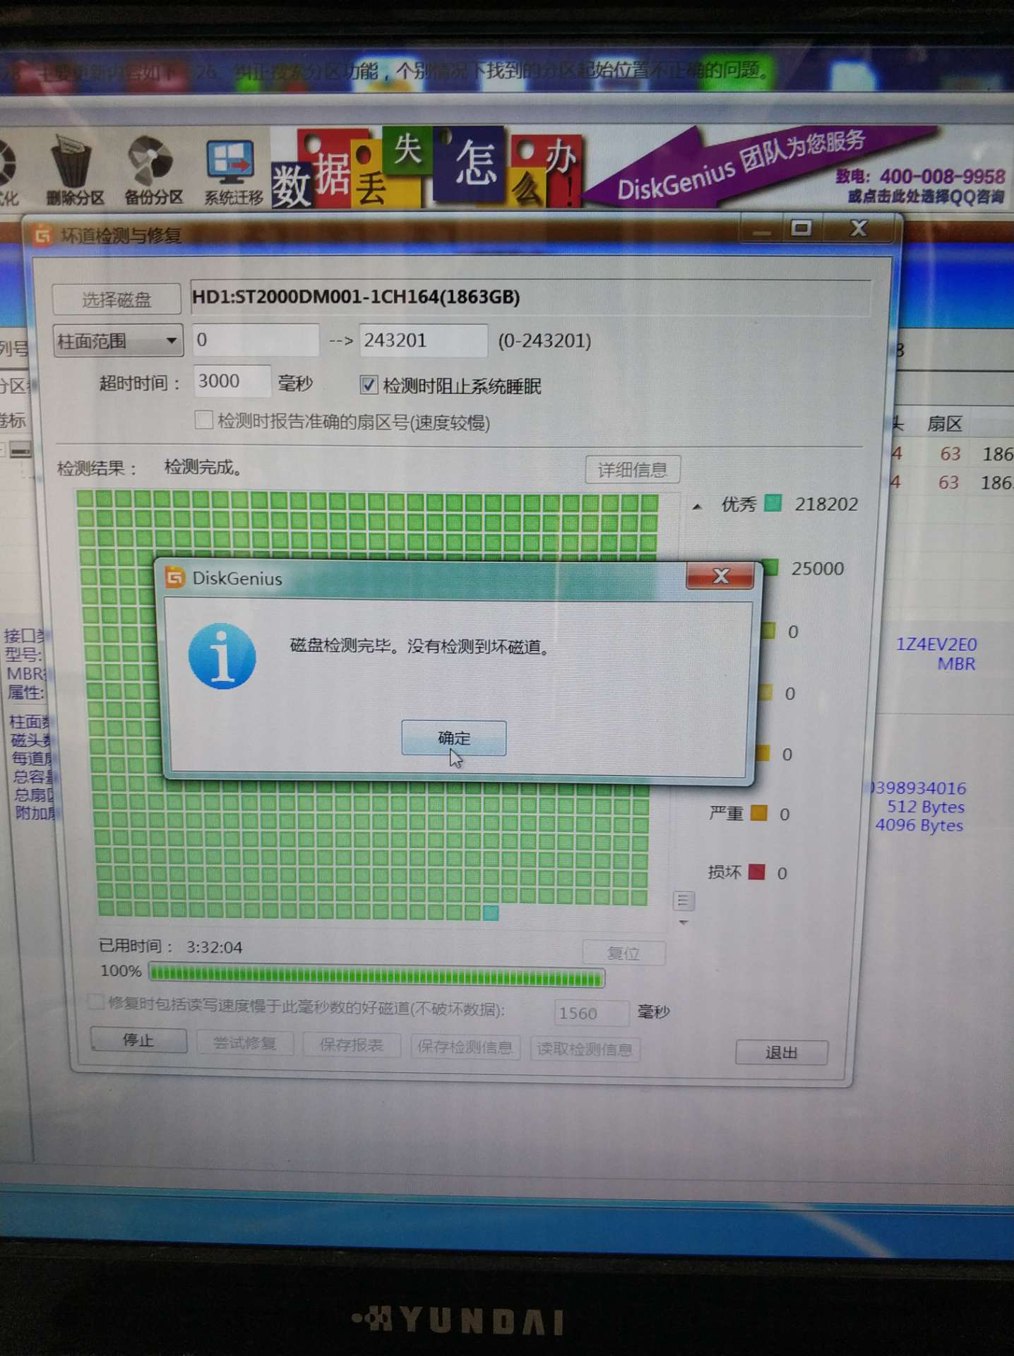This screenshot has height=1356, width=1014.
Task: Click the 尝试修复 try repair button
Action: (x=244, y=1043)
